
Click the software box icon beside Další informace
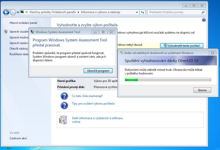63,120
